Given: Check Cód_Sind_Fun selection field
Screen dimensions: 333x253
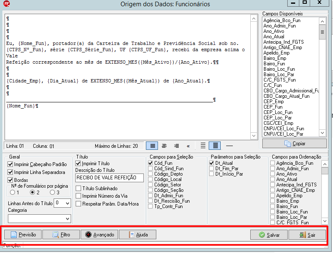Looking at the screenshot, I should [150, 169].
